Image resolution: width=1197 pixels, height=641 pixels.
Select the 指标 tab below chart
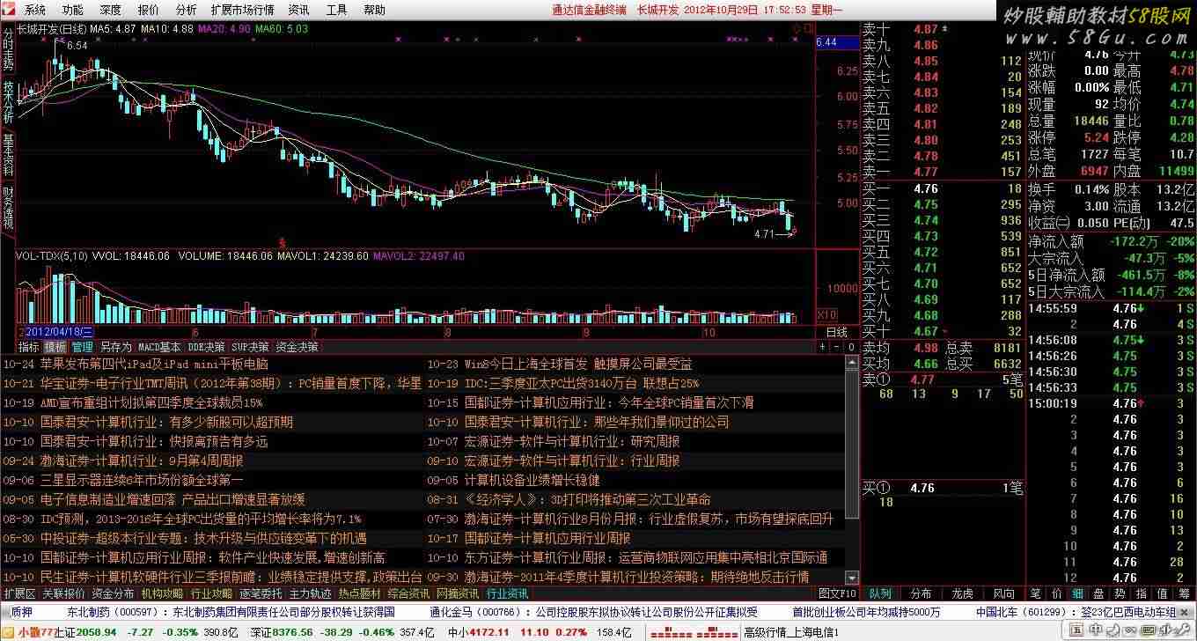coord(29,347)
